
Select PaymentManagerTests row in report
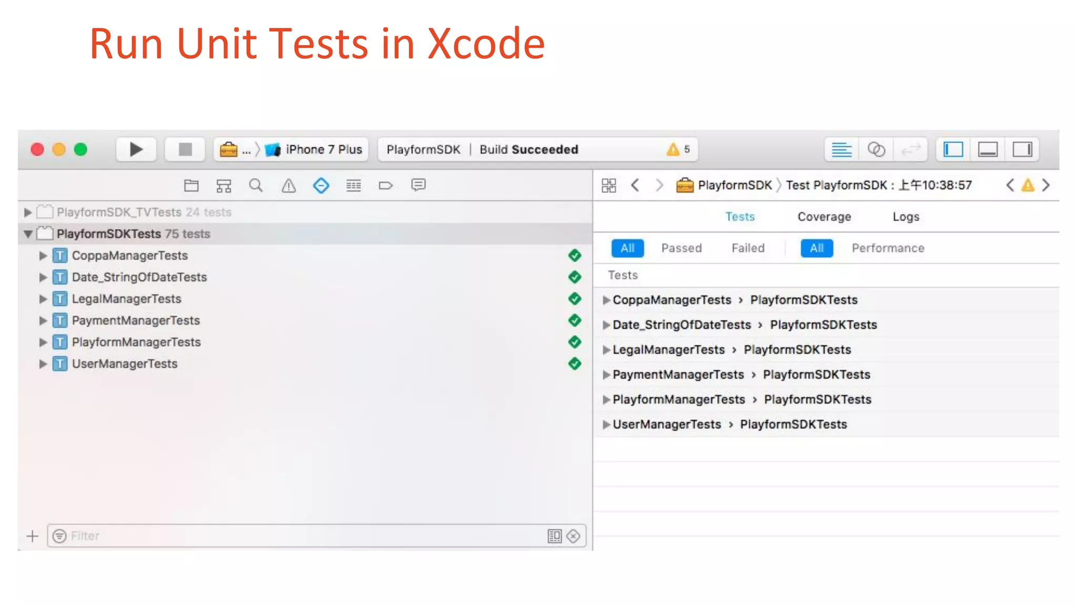coord(826,375)
